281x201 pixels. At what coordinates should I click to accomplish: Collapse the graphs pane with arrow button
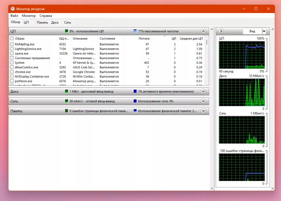(221, 31)
